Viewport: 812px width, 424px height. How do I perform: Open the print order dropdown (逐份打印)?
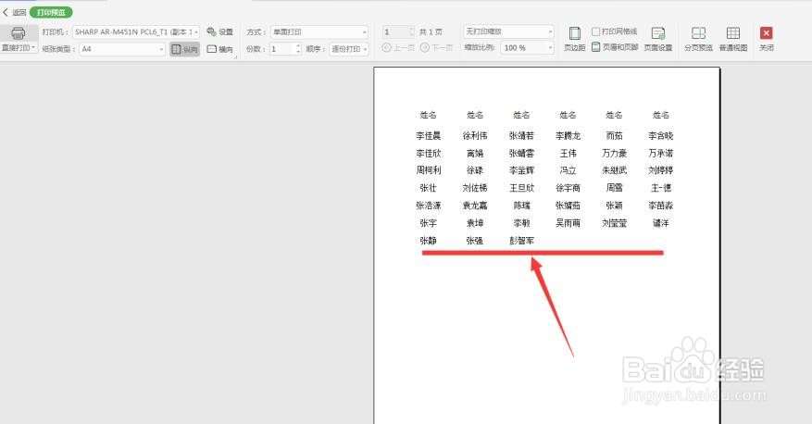click(348, 49)
